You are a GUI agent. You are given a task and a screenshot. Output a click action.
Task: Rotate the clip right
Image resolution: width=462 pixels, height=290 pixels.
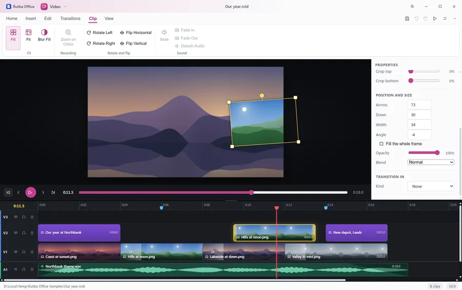[101, 43]
